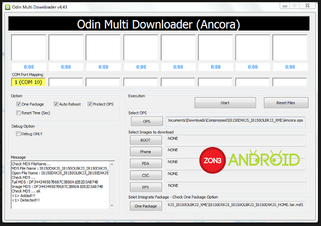The width and height of the screenshot is (321, 226).
Task: Click the 'Check MD5 FileName...' log line
Action: click(31, 164)
